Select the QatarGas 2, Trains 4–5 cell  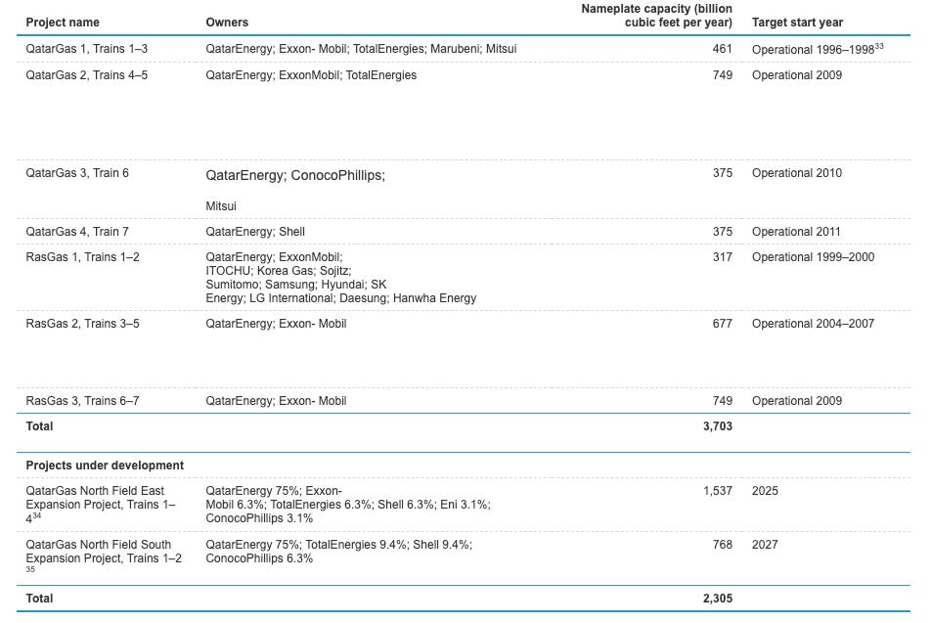pos(87,75)
